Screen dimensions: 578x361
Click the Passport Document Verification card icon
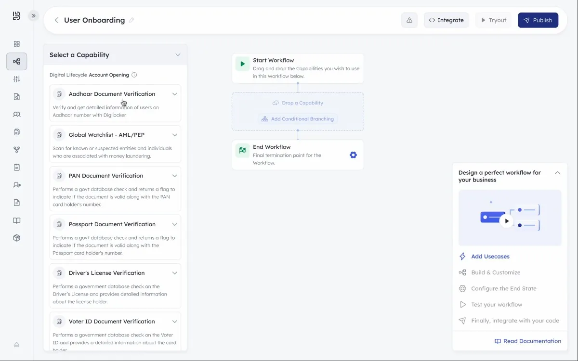59,224
